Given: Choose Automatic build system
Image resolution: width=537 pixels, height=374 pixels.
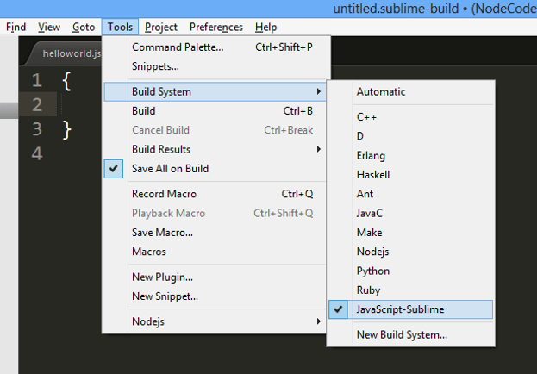Looking at the screenshot, I should click(x=380, y=91).
